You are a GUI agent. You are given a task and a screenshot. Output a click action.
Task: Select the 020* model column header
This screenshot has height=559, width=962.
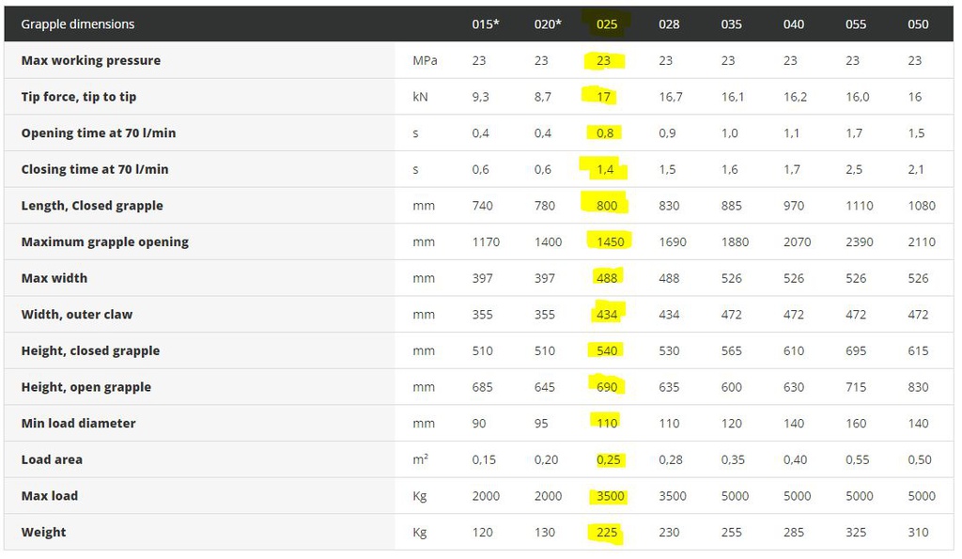coord(547,24)
